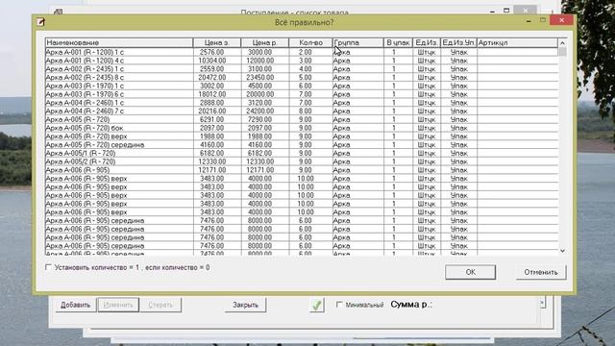This screenshot has width=615, height=346.
Task: Click the Сумма р.: label in background window
Action: point(410,305)
